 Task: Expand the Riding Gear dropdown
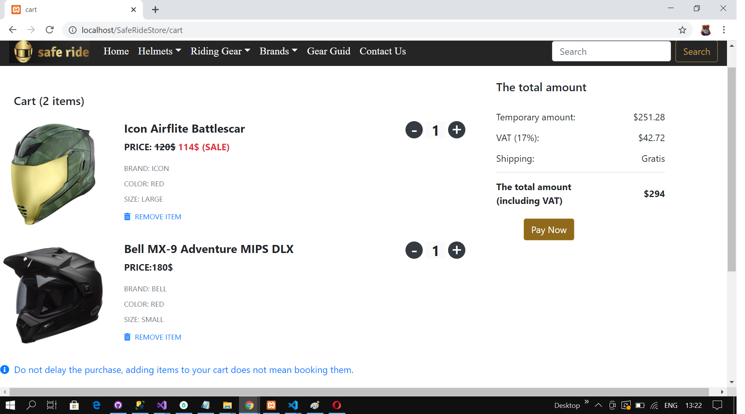click(x=220, y=51)
